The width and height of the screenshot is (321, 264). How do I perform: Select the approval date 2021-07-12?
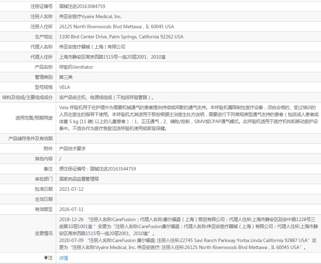[x=72, y=189]
